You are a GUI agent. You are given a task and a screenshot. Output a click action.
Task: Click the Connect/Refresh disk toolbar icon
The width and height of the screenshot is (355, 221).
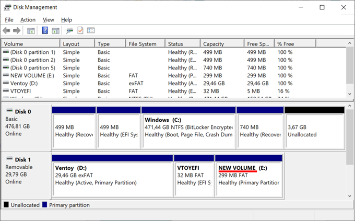[70, 31]
